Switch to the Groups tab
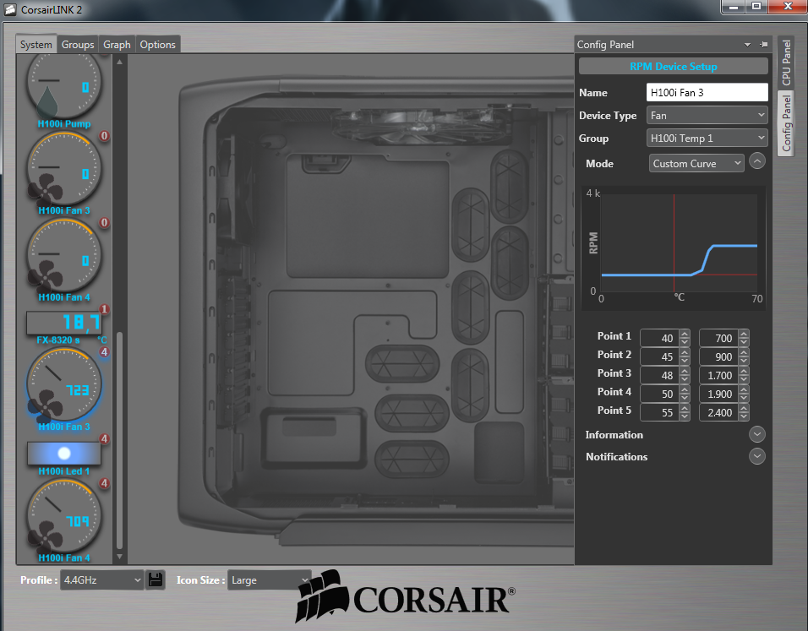 click(x=78, y=45)
